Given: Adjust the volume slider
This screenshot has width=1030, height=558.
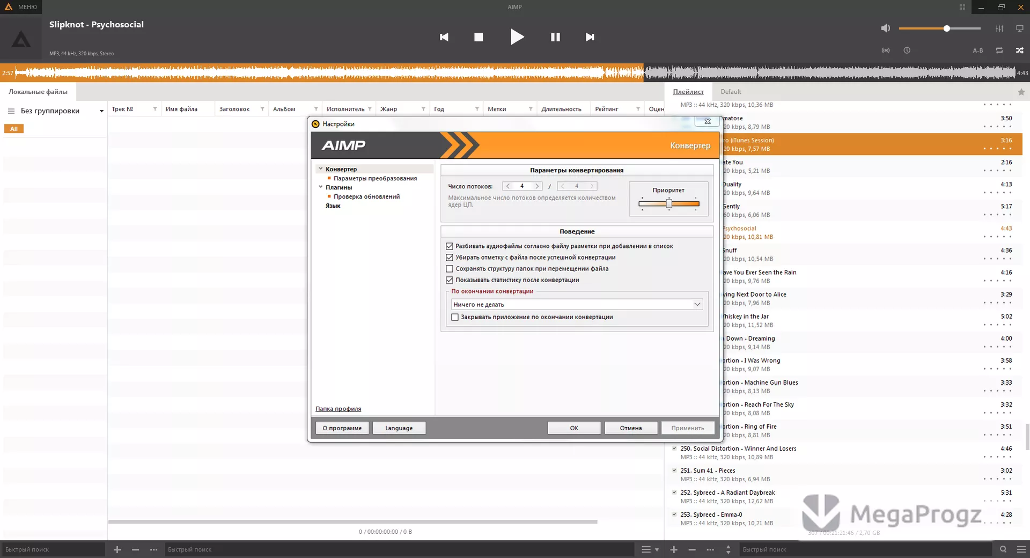Looking at the screenshot, I should [940, 28].
